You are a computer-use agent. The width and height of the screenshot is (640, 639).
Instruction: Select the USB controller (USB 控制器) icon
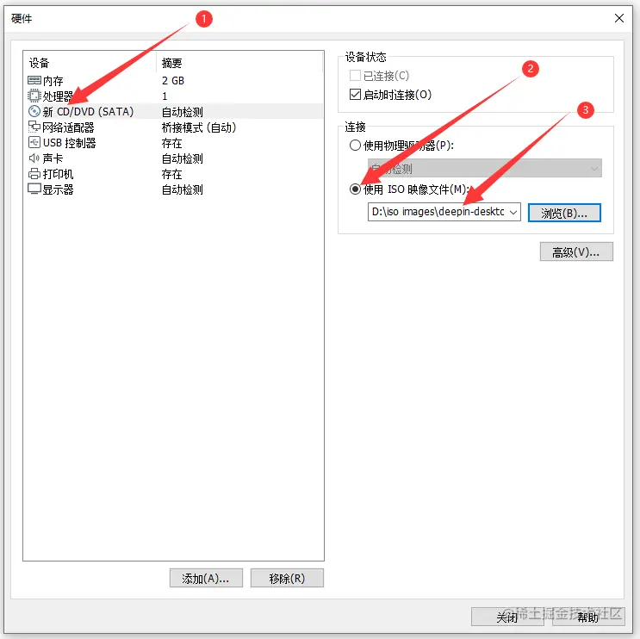[34, 142]
